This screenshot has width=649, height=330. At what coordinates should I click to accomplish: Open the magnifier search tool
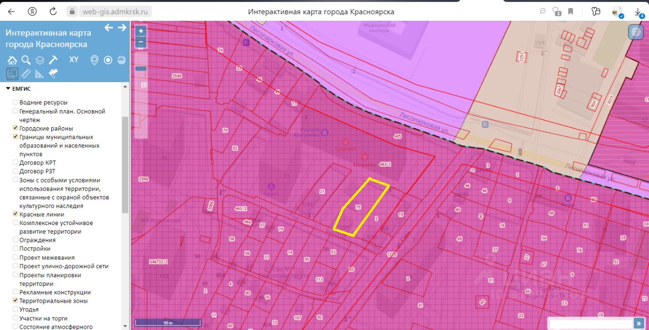click(x=26, y=60)
